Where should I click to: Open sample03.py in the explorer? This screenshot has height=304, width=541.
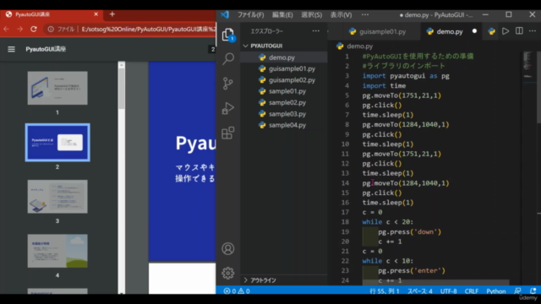(284, 114)
